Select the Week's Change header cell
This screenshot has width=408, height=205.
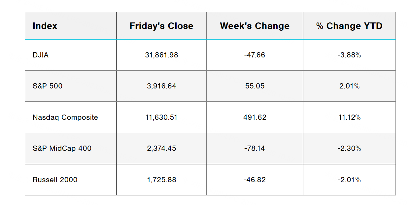point(255,26)
